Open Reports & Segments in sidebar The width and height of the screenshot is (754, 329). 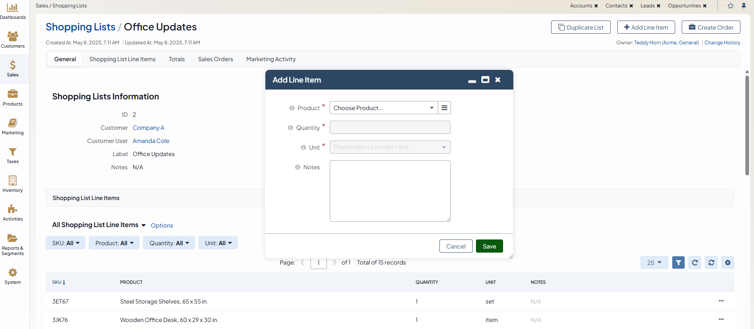click(x=13, y=244)
